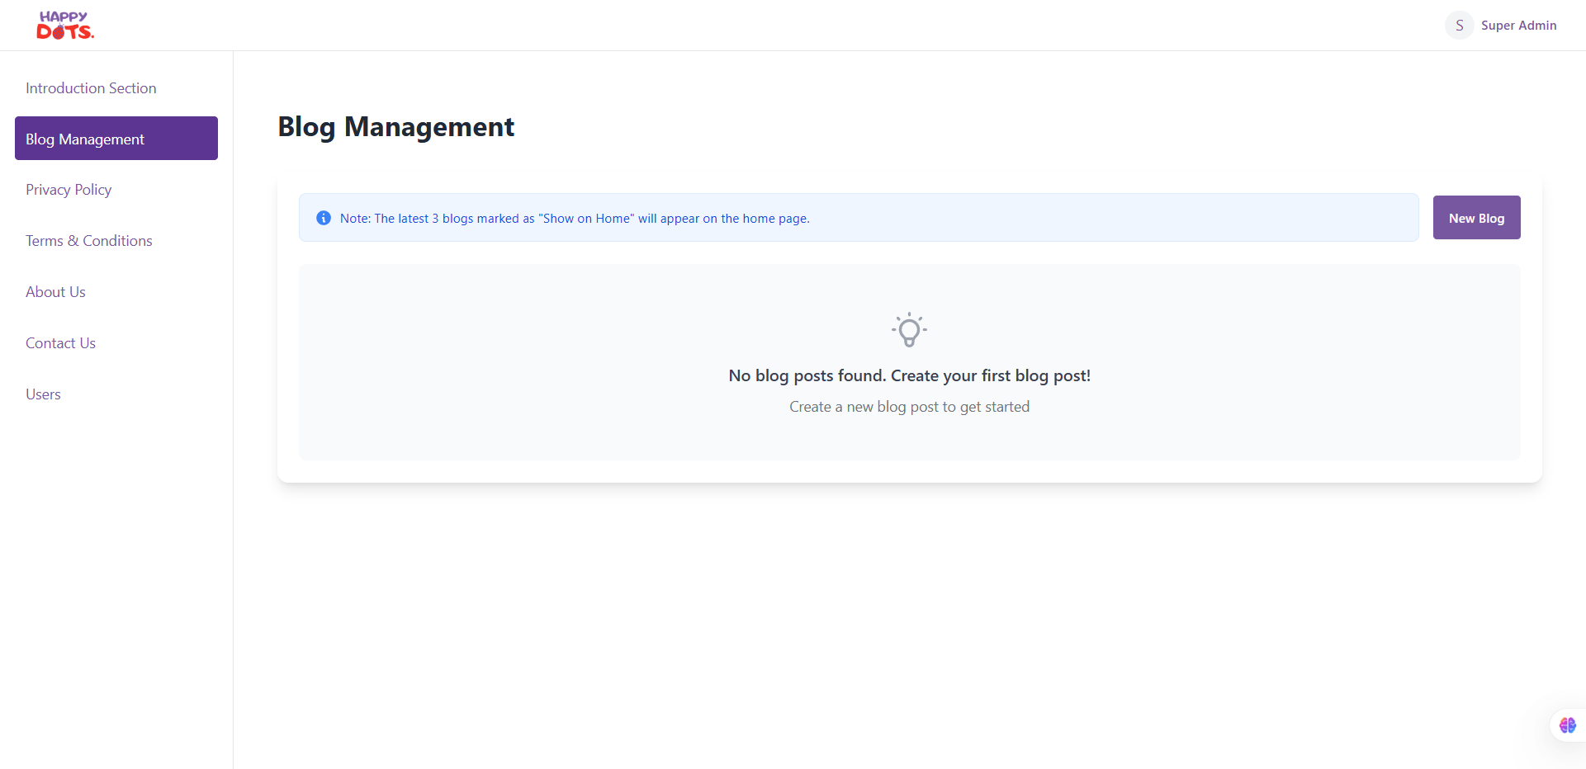The height and width of the screenshot is (769, 1586).
Task: Click the Blog Management page heading
Action: tap(395, 127)
